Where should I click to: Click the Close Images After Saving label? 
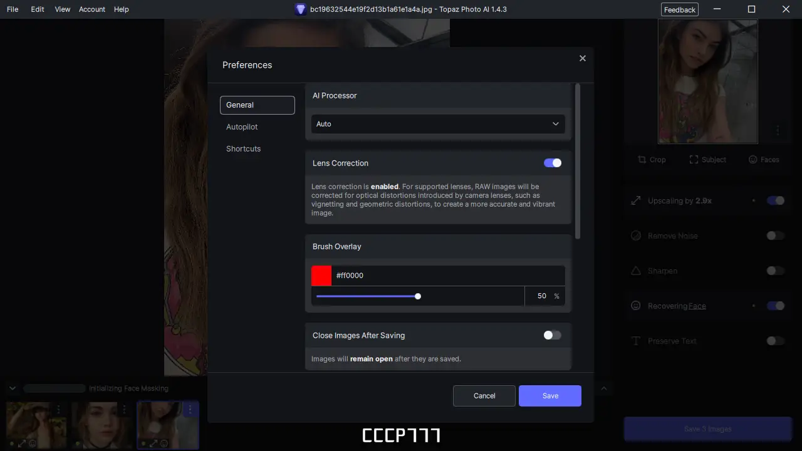(359, 336)
